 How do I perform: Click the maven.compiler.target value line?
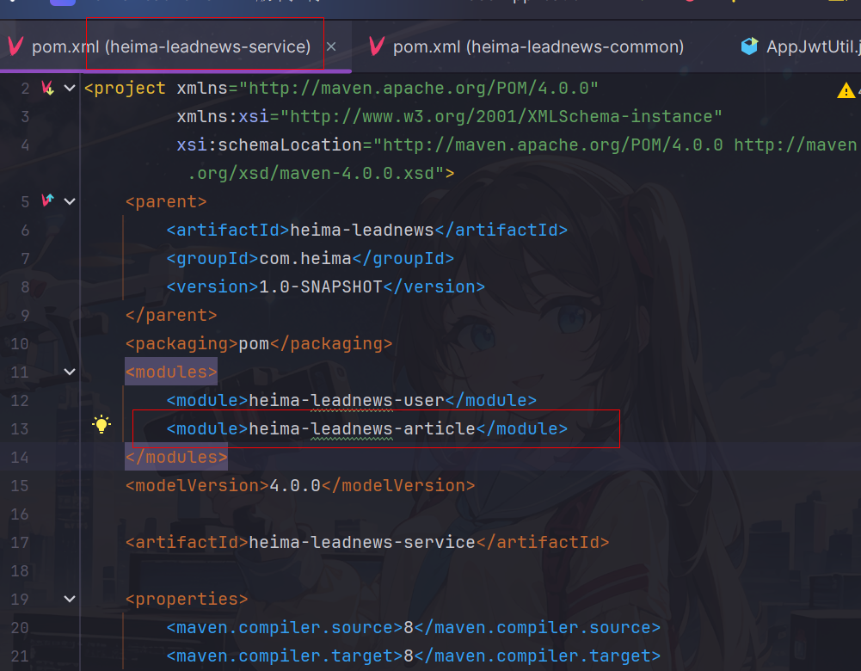click(x=414, y=656)
